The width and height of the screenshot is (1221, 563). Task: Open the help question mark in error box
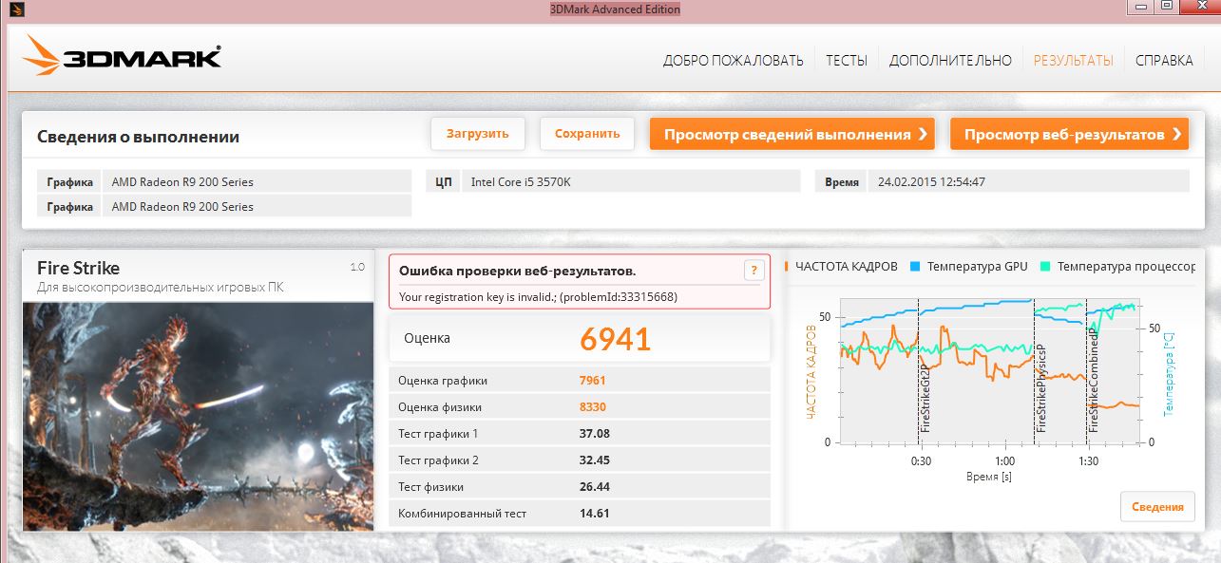point(754,271)
